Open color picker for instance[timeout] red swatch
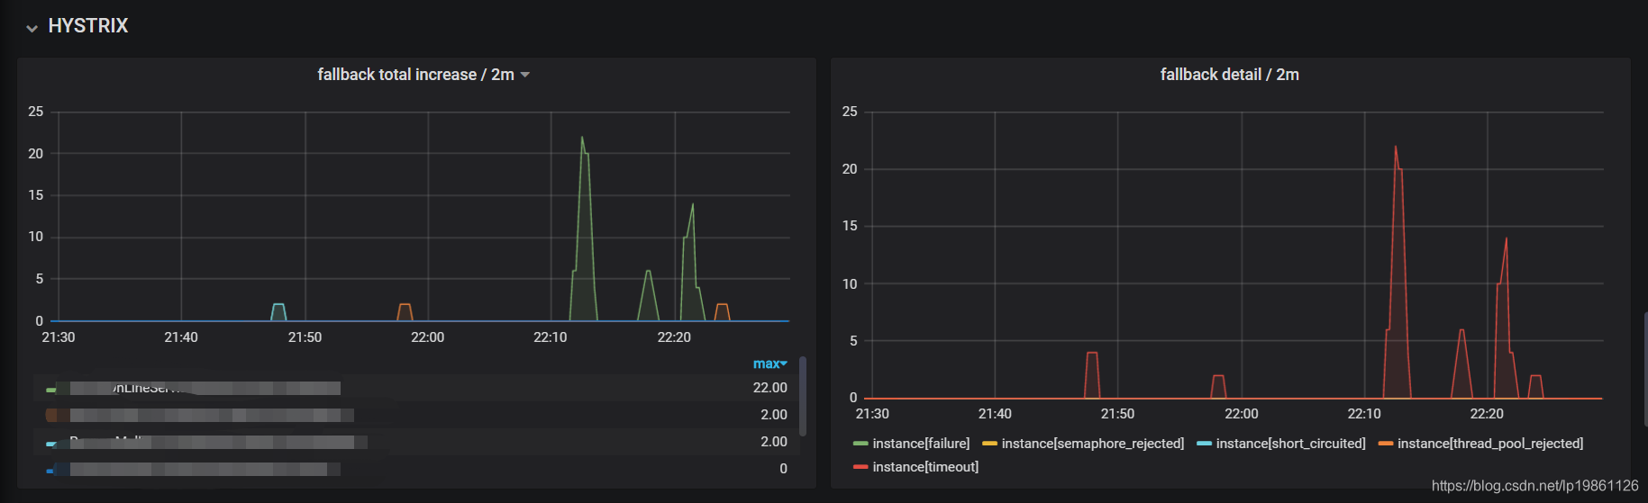 click(x=860, y=467)
